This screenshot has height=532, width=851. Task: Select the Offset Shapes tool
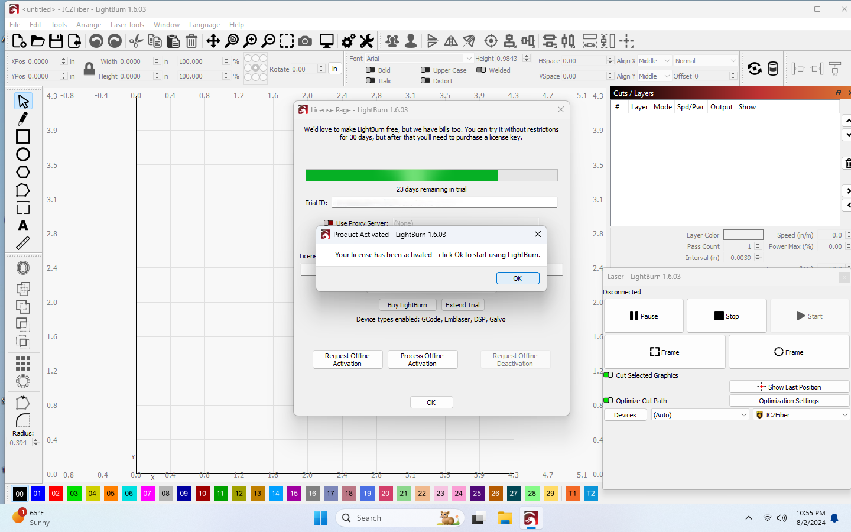pos(23,268)
